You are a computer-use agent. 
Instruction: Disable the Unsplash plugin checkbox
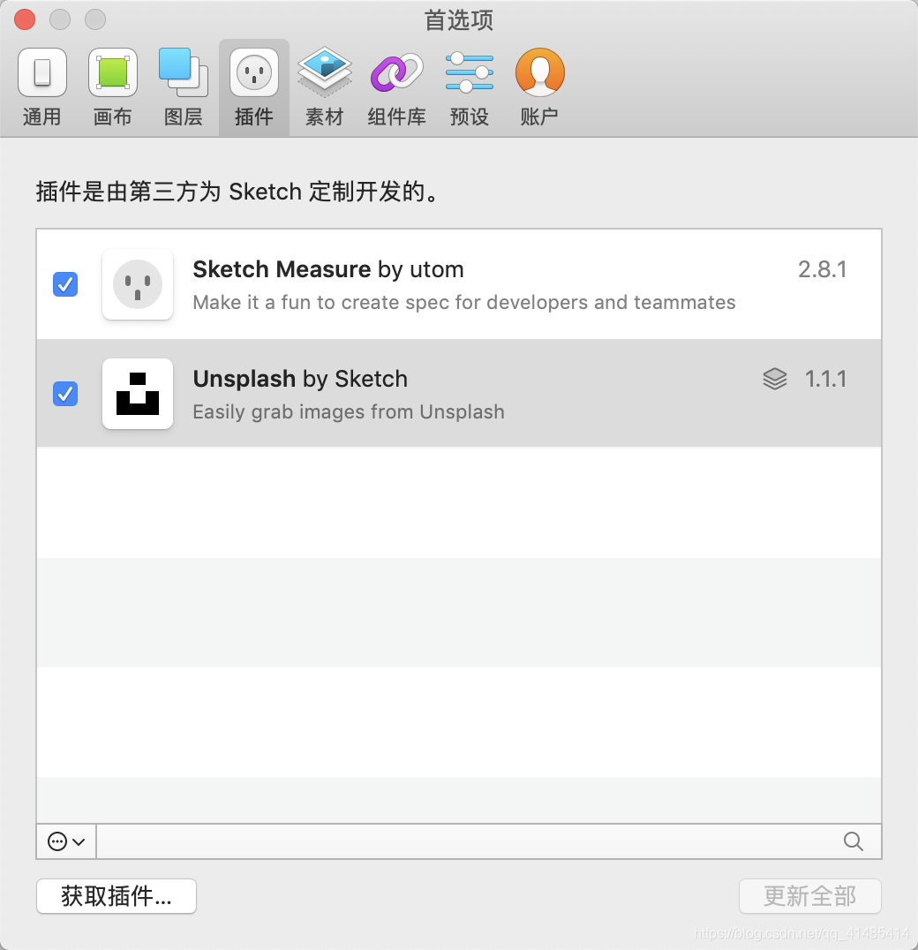click(65, 394)
